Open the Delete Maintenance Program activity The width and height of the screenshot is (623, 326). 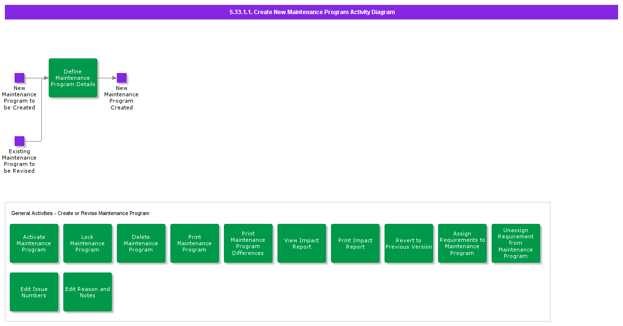(141, 243)
